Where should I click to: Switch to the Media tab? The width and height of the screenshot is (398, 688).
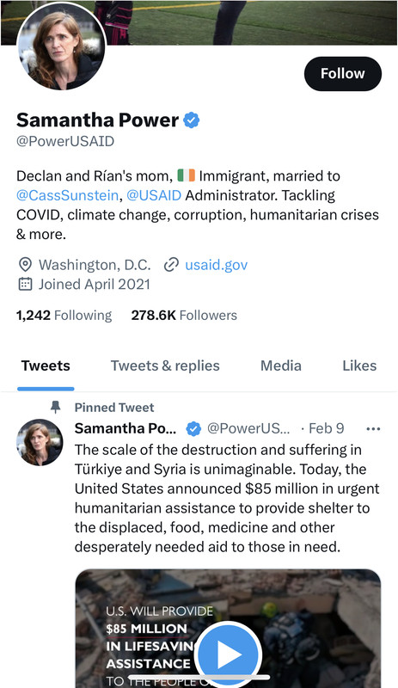click(281, 366)
